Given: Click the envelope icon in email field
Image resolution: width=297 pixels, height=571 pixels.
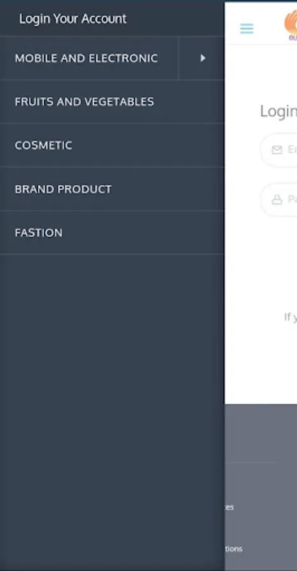Looking at the screenshot, I should coord(277,150).
